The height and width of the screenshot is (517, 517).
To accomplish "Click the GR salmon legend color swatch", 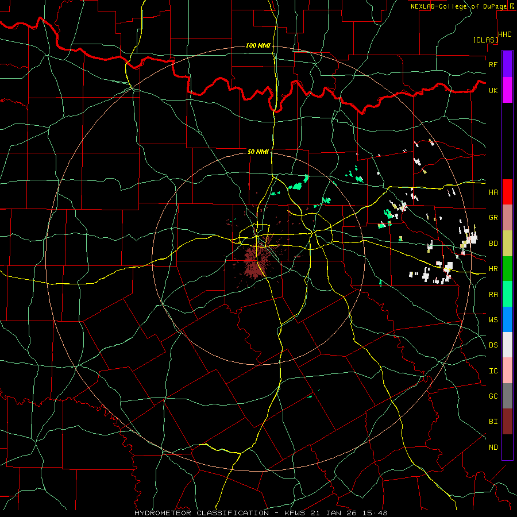I will pyautogui.click(x=507, y=218).
